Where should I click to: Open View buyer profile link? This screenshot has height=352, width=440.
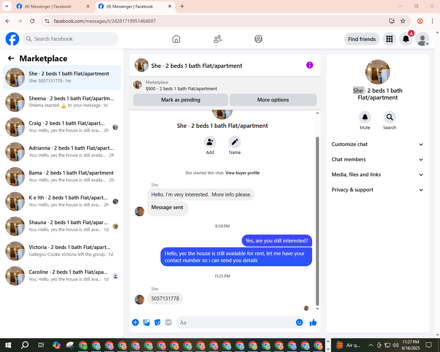(x=242, y=173)
